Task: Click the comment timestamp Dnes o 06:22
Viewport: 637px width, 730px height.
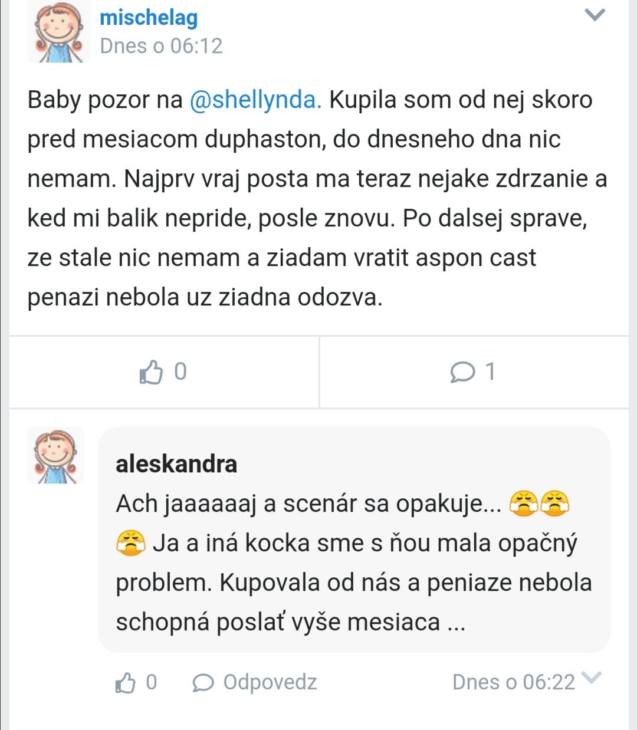Action: [x=513, y=682]
